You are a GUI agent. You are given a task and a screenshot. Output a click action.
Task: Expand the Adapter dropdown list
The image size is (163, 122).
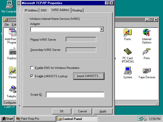tap(102, 29)
